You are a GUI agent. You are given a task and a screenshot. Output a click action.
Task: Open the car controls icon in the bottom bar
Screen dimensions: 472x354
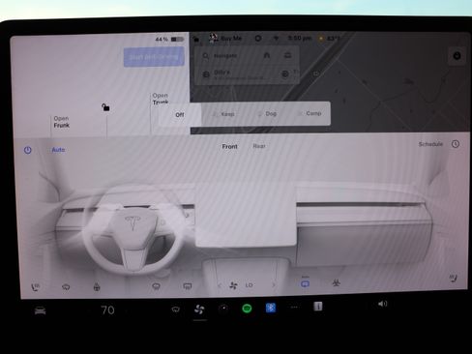tap(40, 310)
